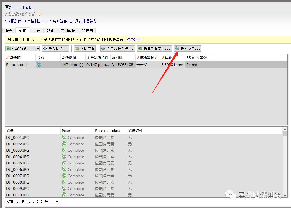Screen dimensions: 291x208
Task: Click green Complete check icon for DJI_0003.JPG
Action: coord(64,150)
